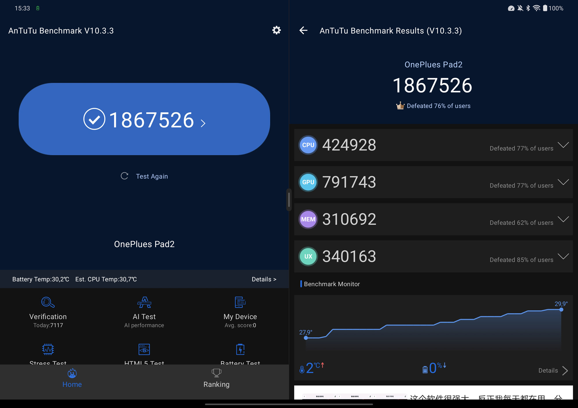
Task: Click OnePlues Pad2 name in home pane
Action: 144,244
